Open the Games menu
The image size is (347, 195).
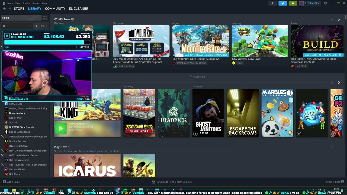pos(36,3)
